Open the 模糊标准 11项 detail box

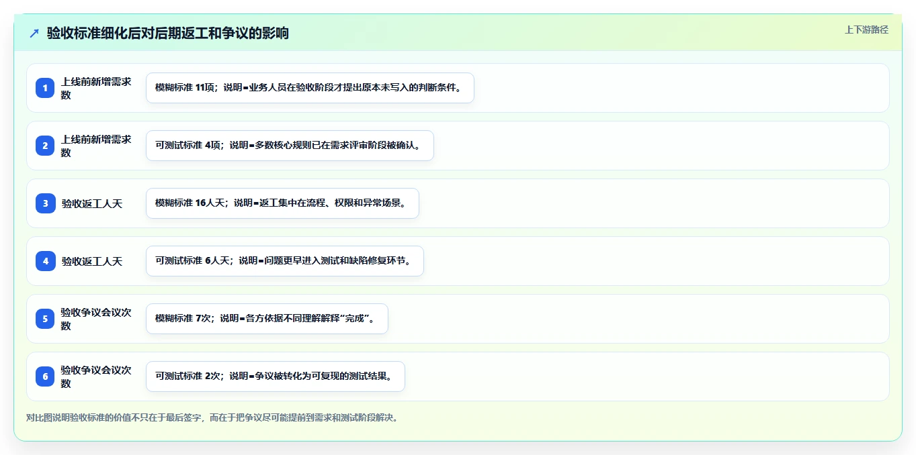[x=310, y=88]
